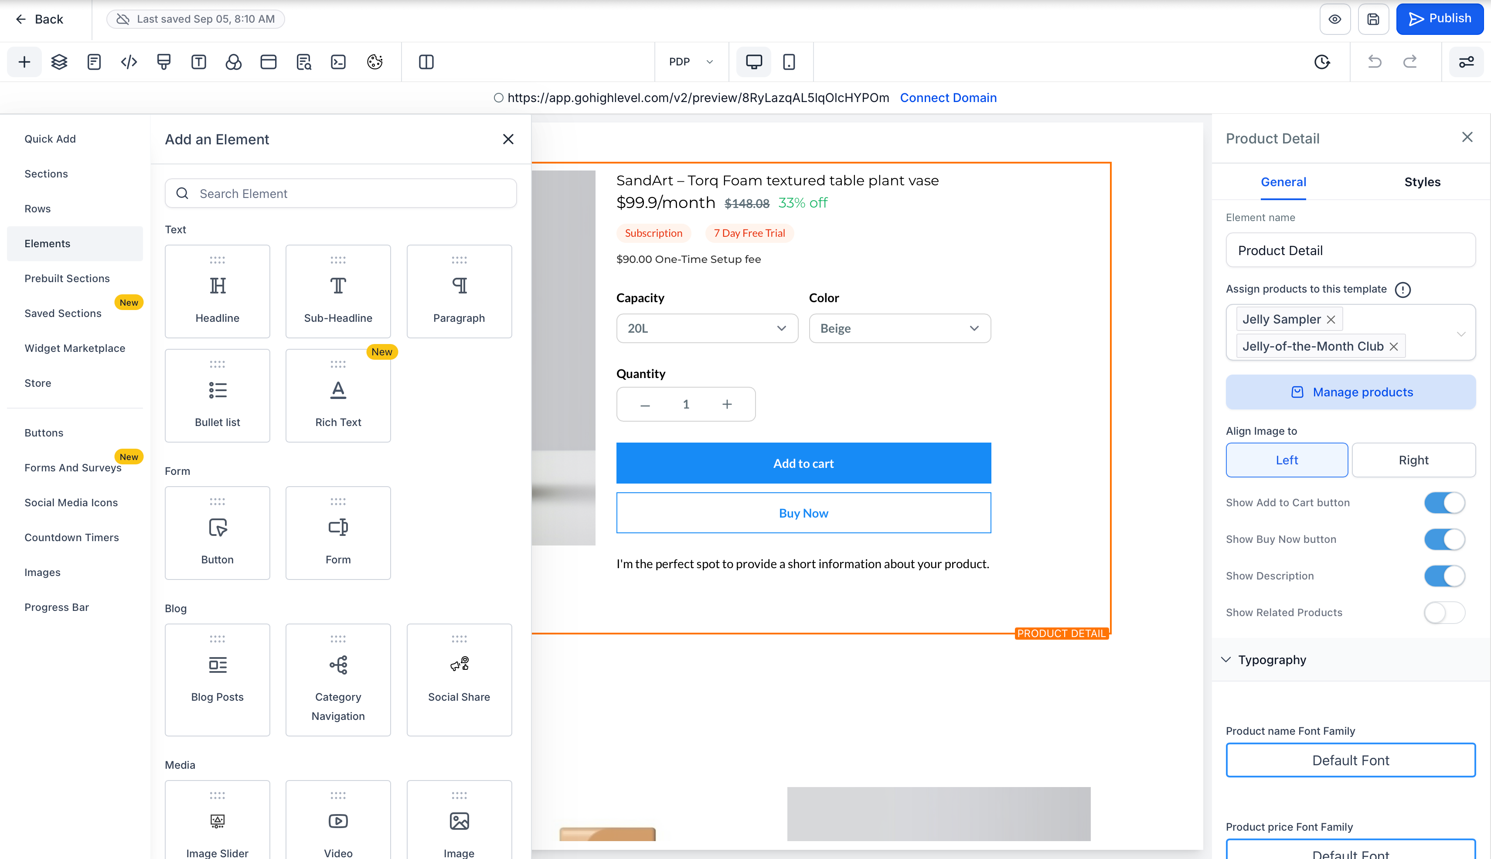Viewport: 1491px width, 859px height.
Task: Enable Show Related Products toggle
Action: tap(1444, 612)
